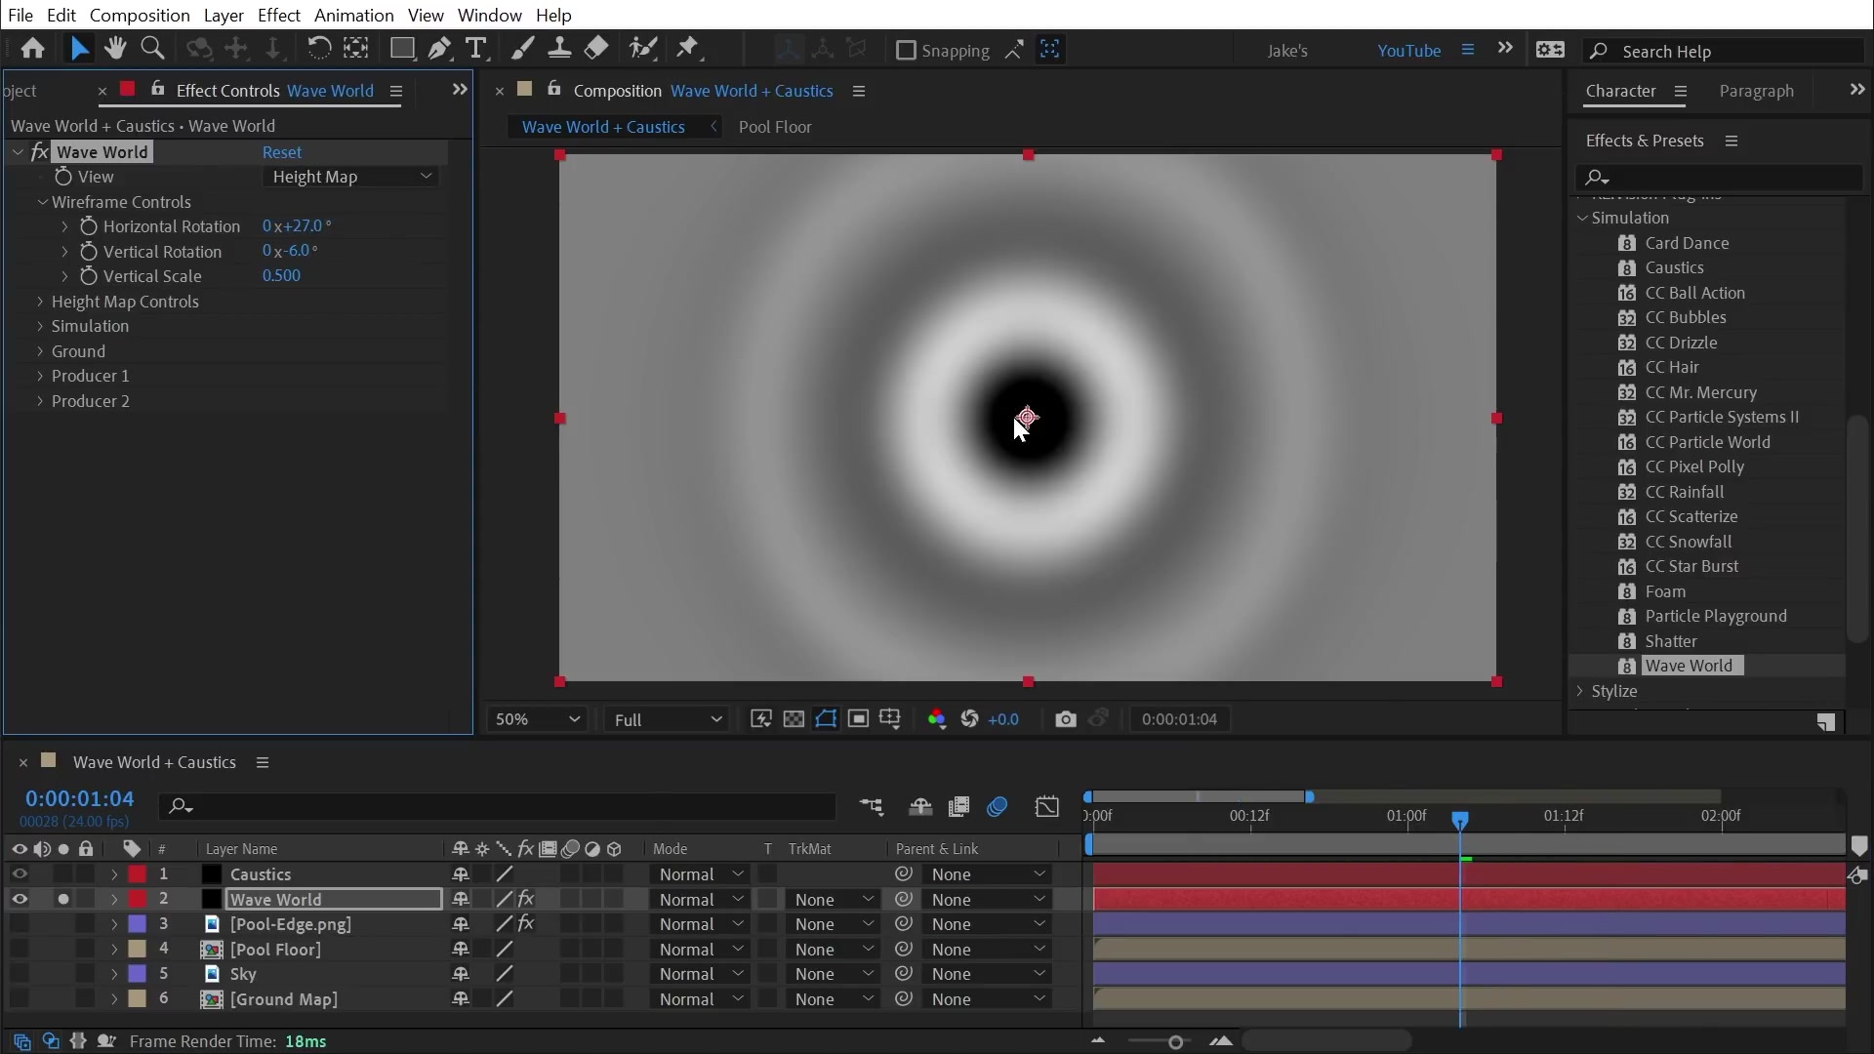This screenshot has width=1874, height=1054.
Task: Select the Pen tool
Action: point(440,49)
